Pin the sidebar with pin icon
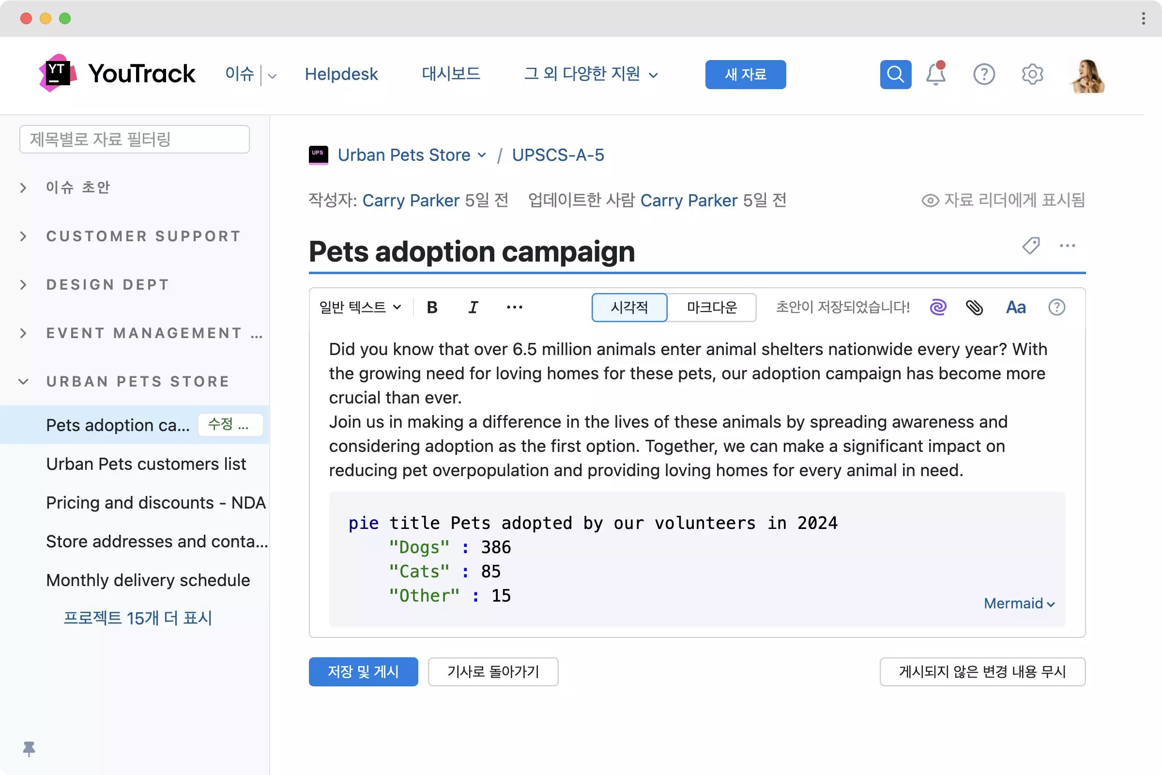 tap(29, 749)
